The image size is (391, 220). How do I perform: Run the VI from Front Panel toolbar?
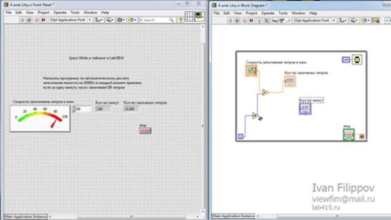pos(22,20)
